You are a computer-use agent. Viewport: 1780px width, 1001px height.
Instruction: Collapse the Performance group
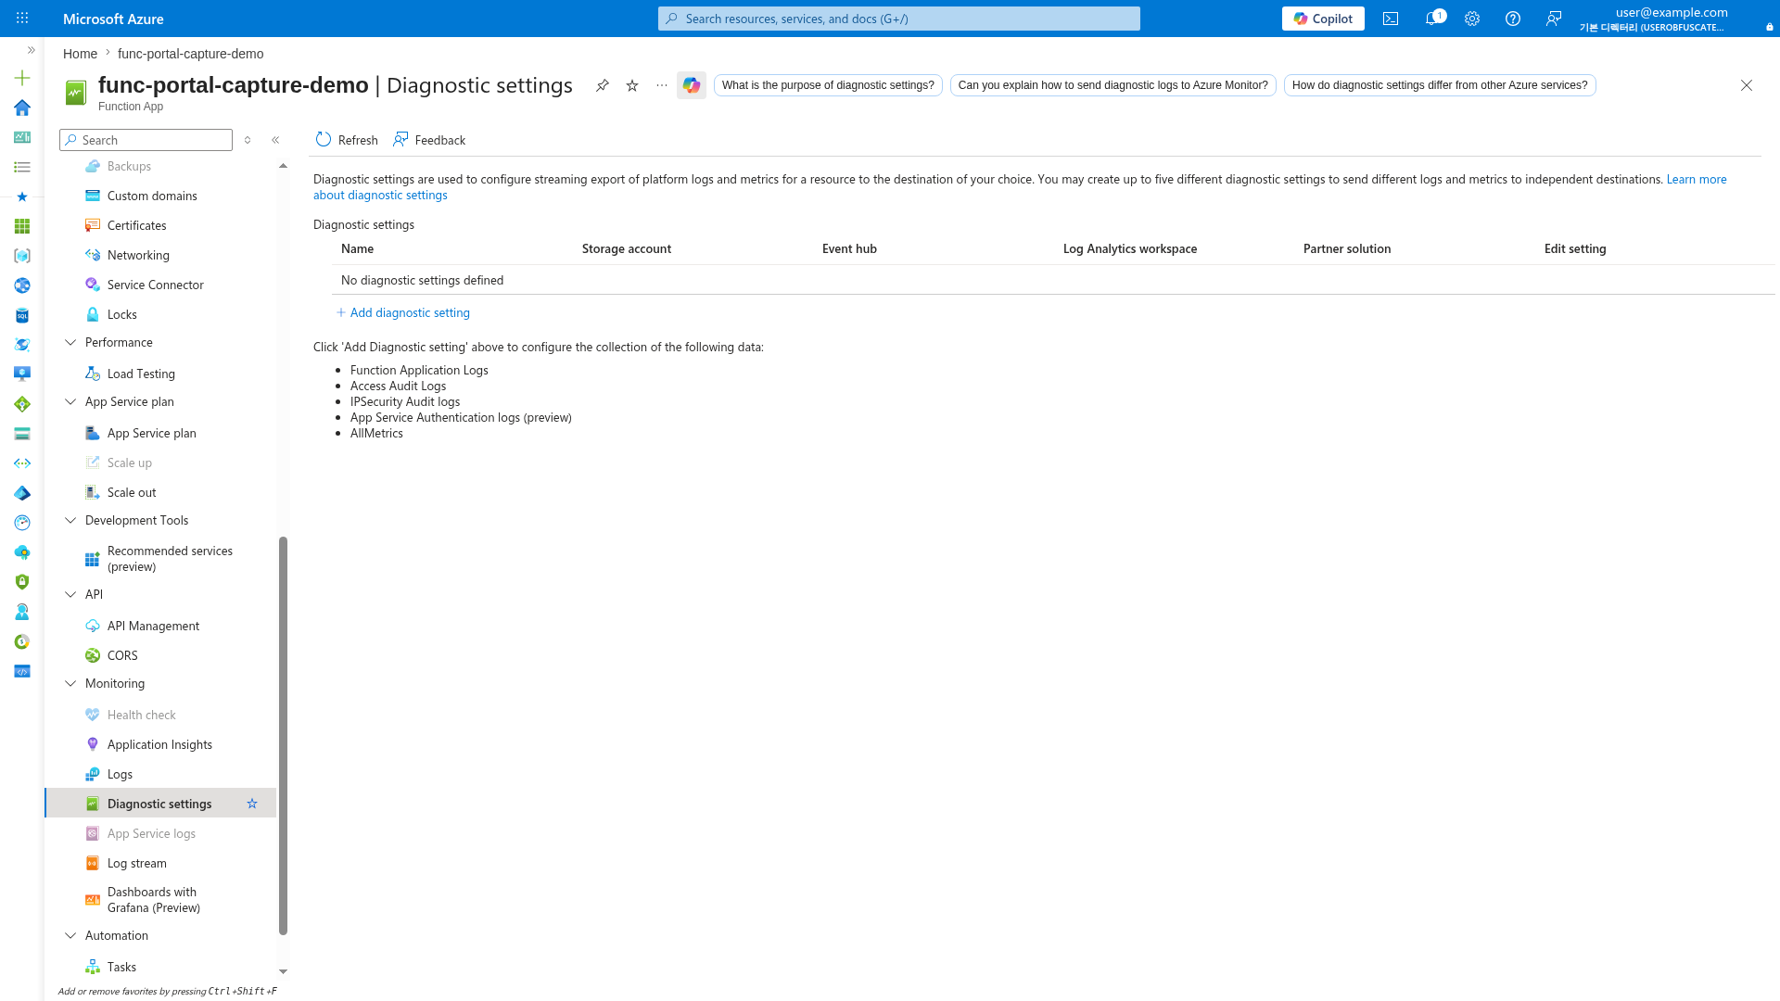(70, 342)
